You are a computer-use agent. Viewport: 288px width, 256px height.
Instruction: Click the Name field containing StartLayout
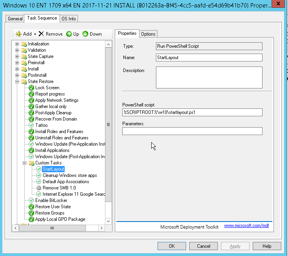(x=209, y=58)
